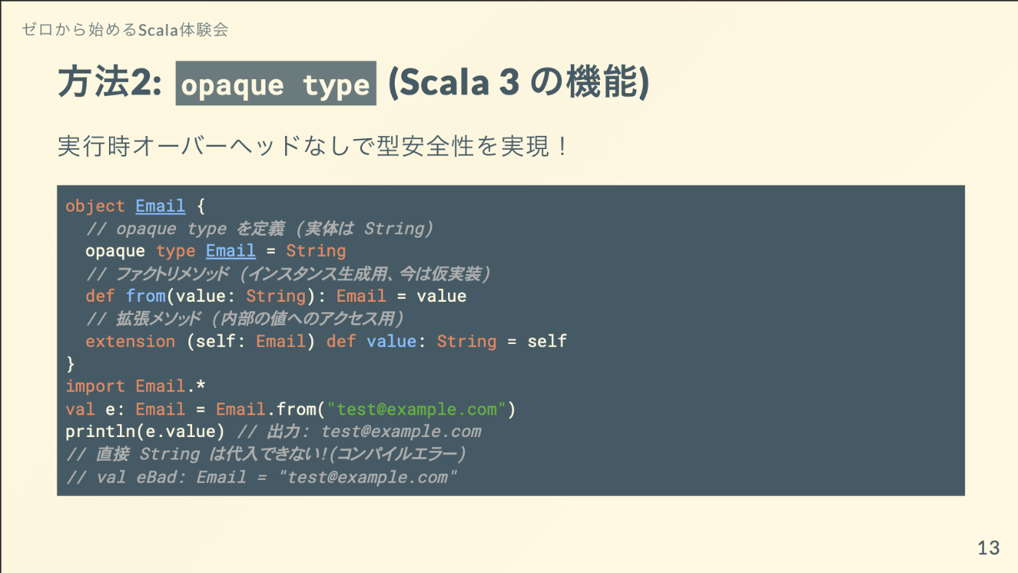Click the closing brace of object Email
The width and height of the screenshot is (1018, 573).
(x=71, y=364)
